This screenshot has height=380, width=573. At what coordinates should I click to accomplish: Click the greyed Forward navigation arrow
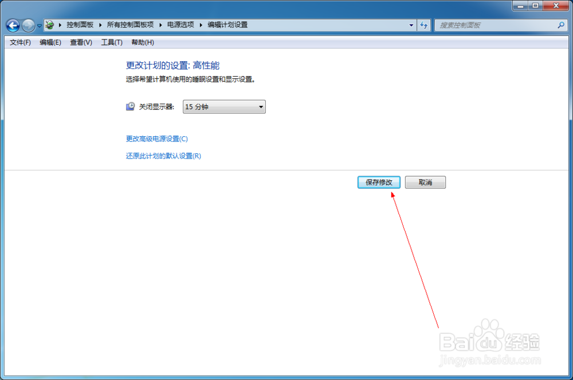pyautogui.click(x=28, y=25)
